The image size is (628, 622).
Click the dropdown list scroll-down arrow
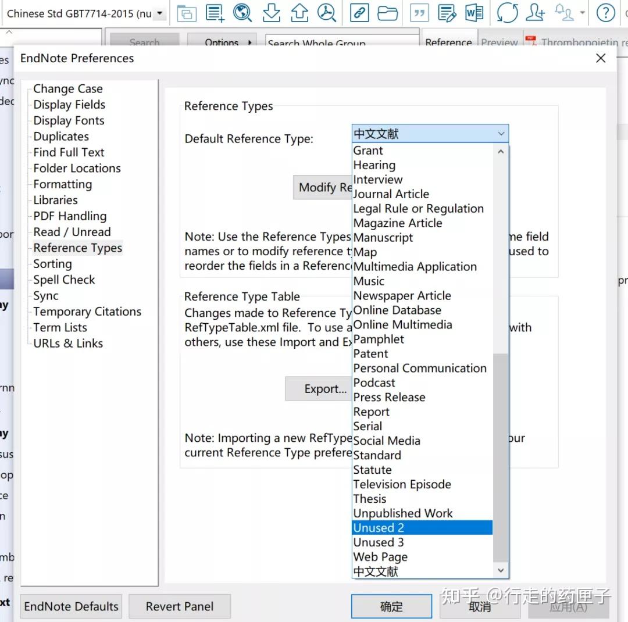point(501,570)
